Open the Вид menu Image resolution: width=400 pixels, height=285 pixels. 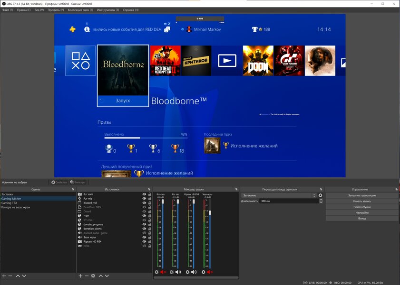tap(39, 10)
